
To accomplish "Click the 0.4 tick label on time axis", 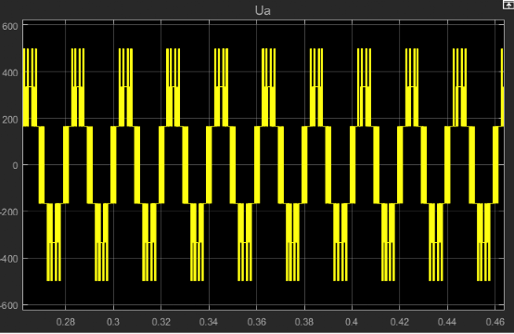I will (352, 322).
